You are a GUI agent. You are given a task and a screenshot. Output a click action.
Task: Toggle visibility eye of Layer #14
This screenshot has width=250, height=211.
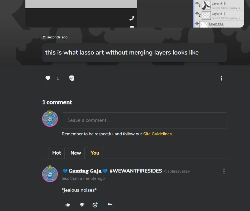click(x=197, y=23)
